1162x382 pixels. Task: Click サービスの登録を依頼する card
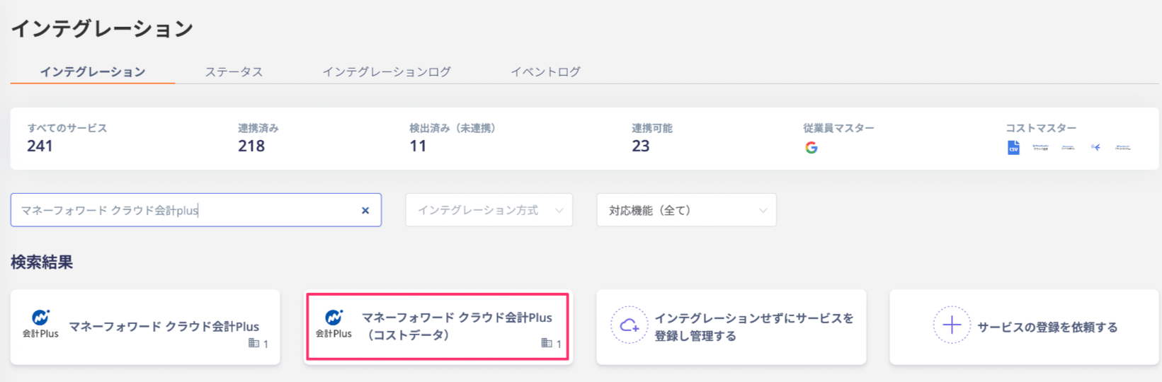pyautogui.click(x=1024, y=327)
